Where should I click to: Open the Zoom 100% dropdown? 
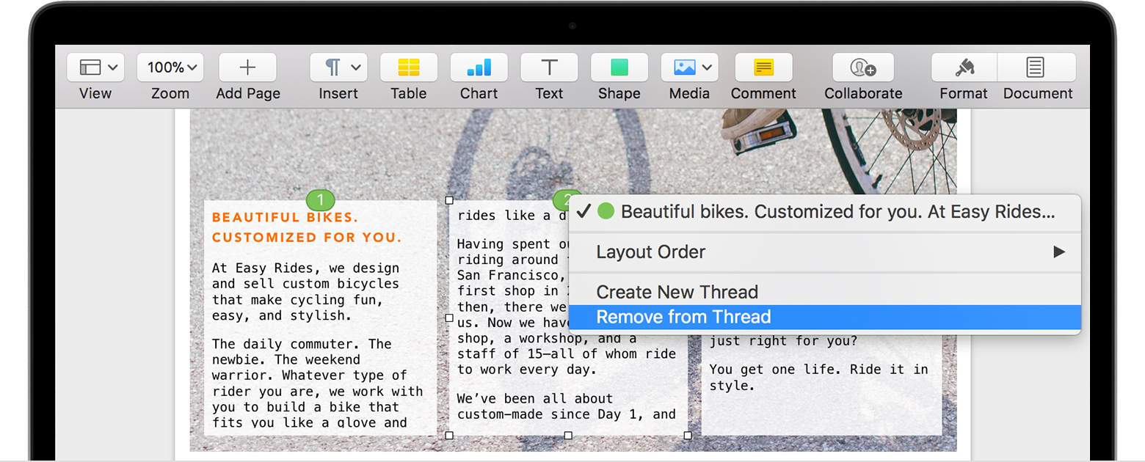pyautogui.click(x=170, y=67)
